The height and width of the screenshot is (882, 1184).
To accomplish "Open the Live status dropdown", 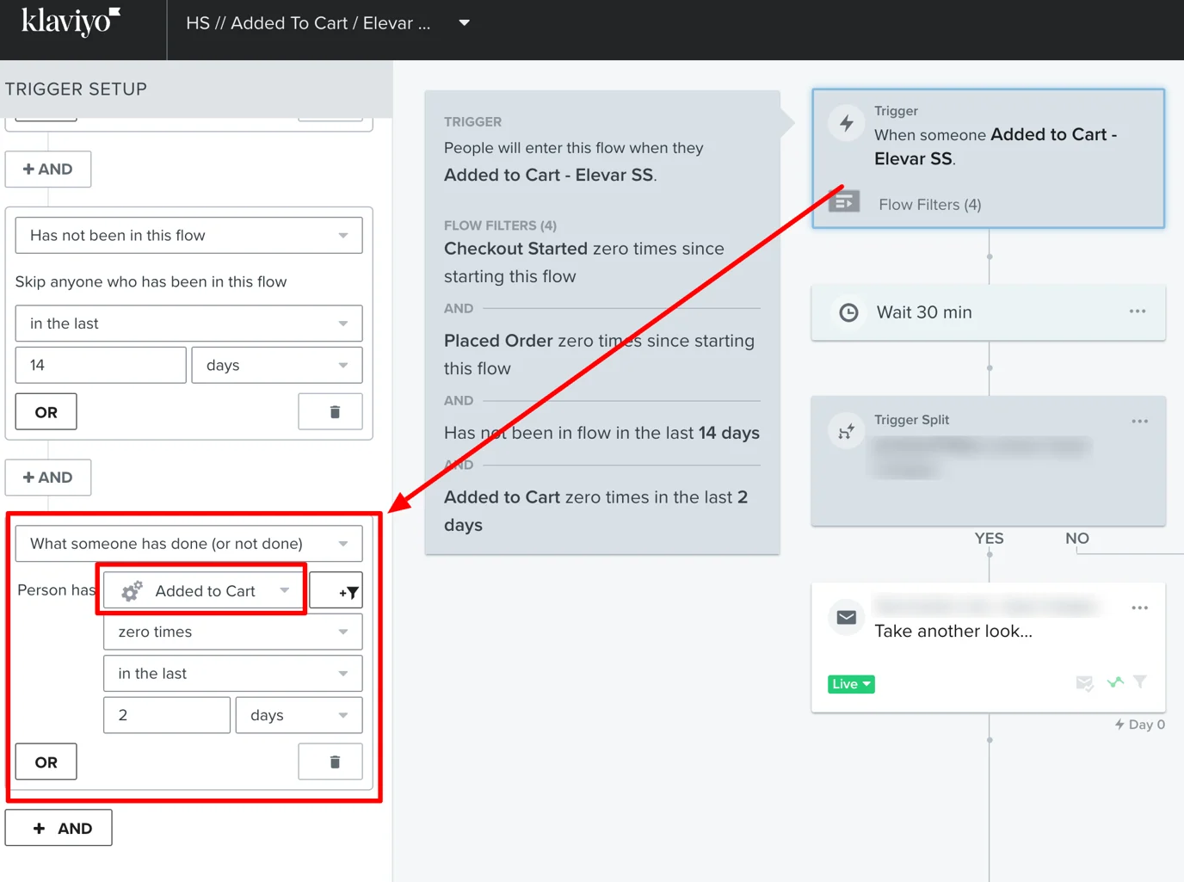I will click(x=851, y=684).
